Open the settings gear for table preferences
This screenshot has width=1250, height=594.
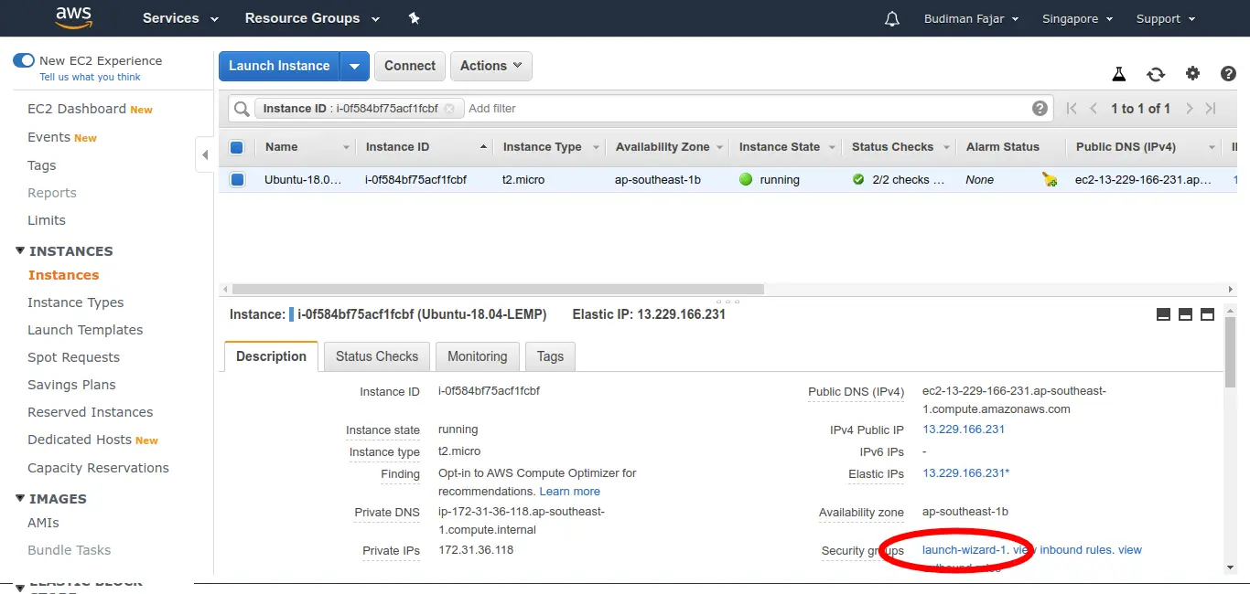[1192, 74]
